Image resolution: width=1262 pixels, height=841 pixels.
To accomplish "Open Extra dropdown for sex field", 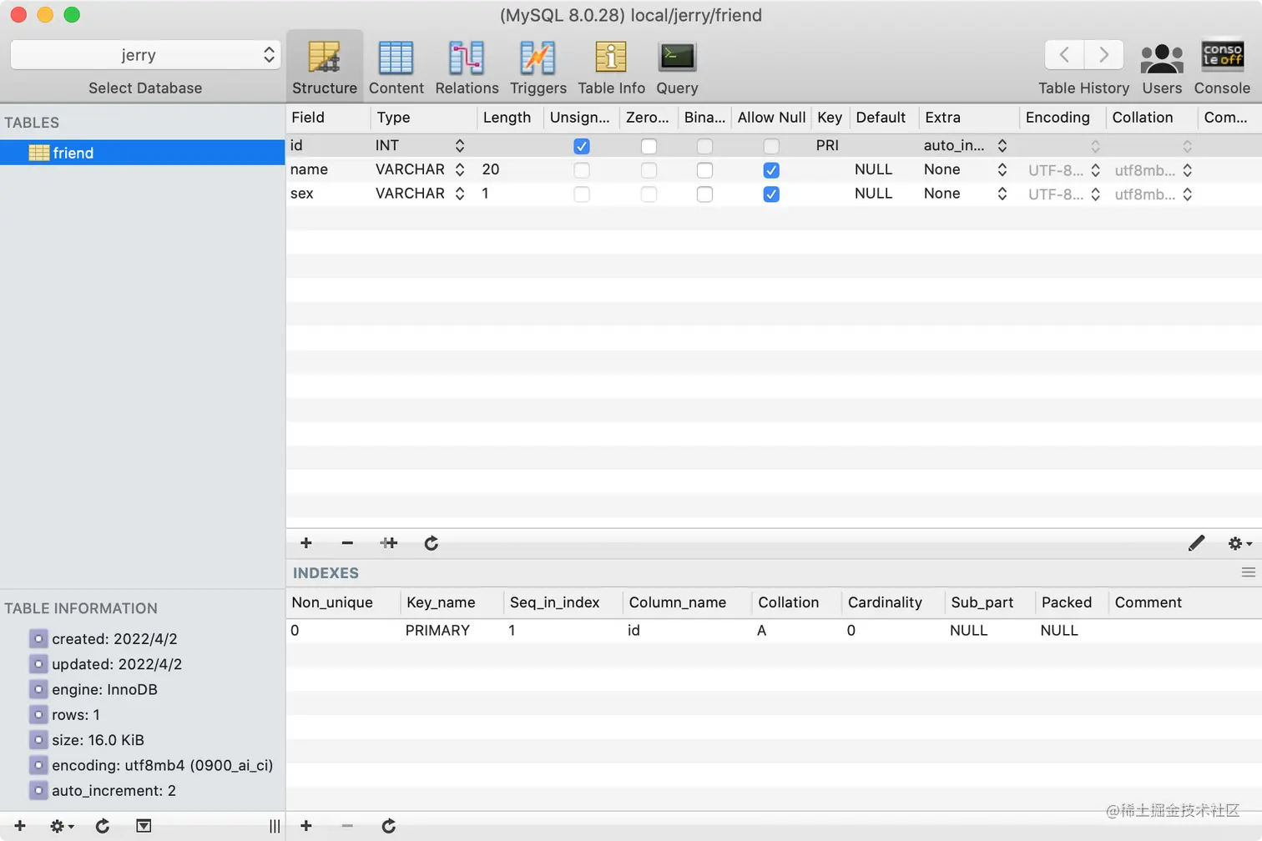I will [x=1002, y=194].
